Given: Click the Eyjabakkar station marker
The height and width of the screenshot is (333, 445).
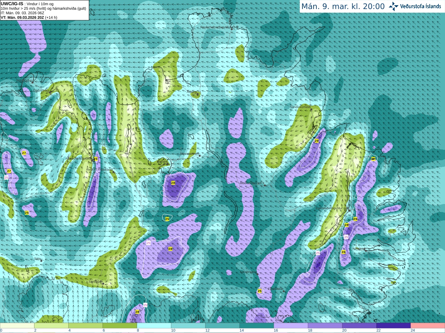Looking at the screenshot, I should (x=284, y=291).
